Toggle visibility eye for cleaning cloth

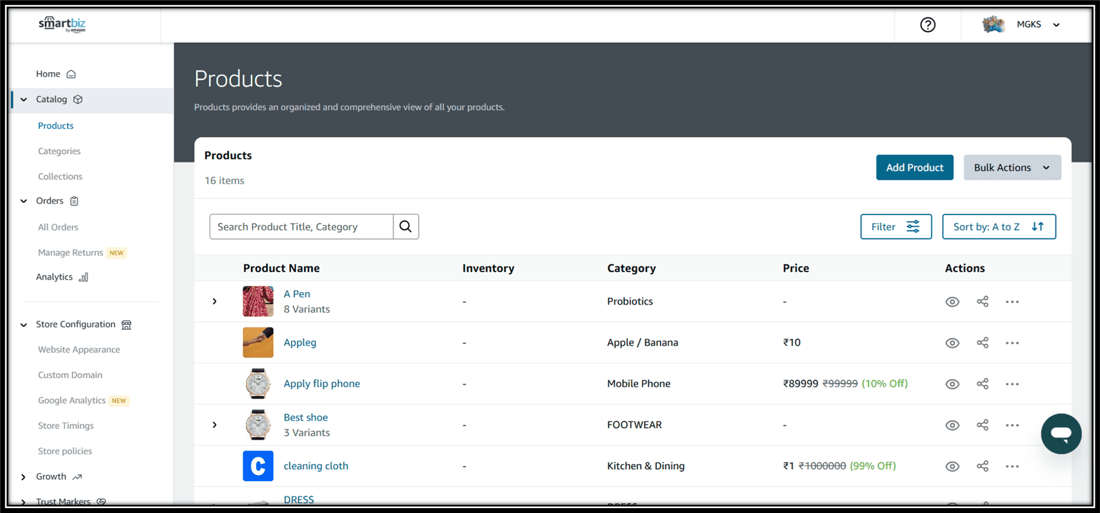[x=952, y=466]
